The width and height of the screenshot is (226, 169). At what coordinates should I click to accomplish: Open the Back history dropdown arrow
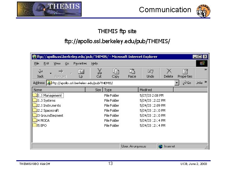click(x=51, y=74)
